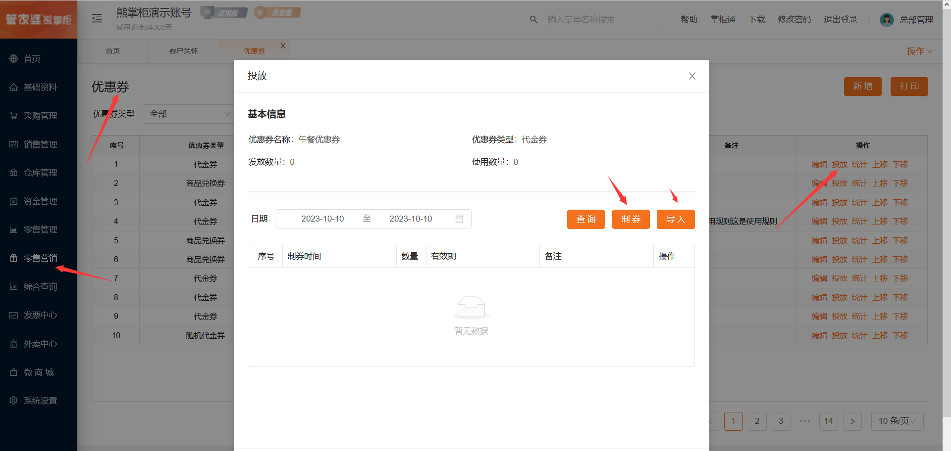This screenshot has width=951, height=451.
Task: Click 下移 link in row 5
Action: (x=900, y=241)
